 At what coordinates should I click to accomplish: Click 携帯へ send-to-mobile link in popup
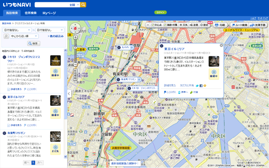pos(183,92)
